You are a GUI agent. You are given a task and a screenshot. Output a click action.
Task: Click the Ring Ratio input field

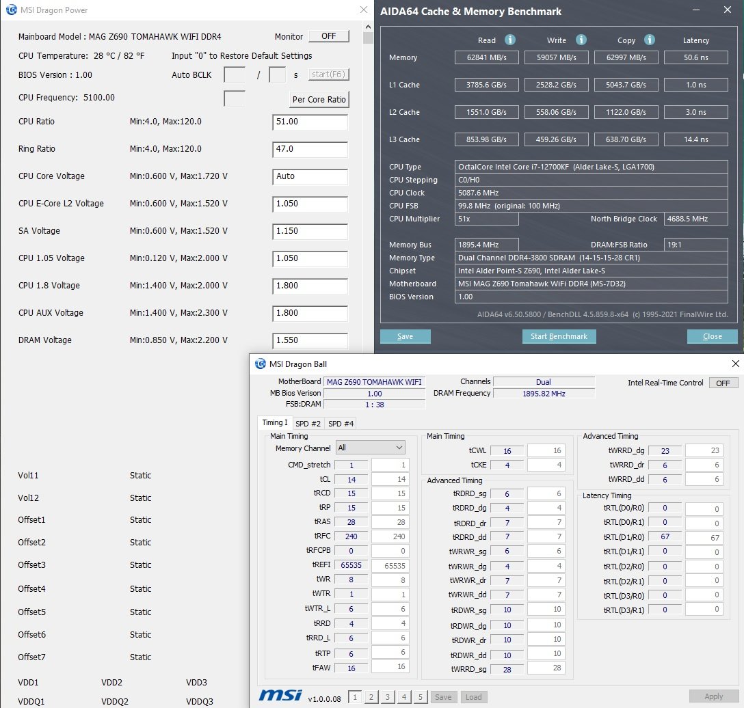click(x=310, y=150)
